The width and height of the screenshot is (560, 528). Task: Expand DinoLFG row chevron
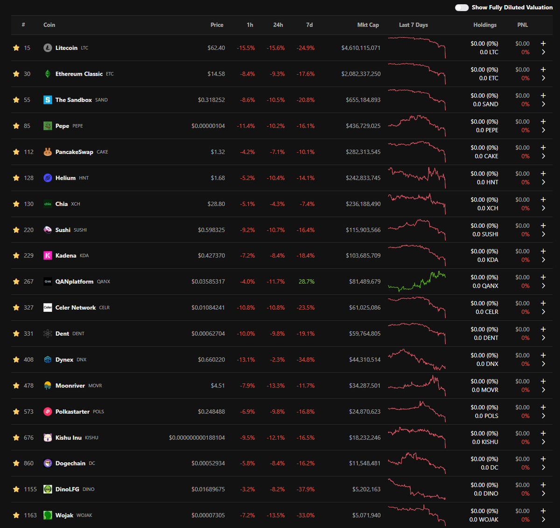pyautogui.click(x=543, y=493)
